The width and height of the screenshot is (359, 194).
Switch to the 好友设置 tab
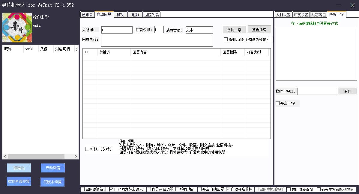[301, 15]
